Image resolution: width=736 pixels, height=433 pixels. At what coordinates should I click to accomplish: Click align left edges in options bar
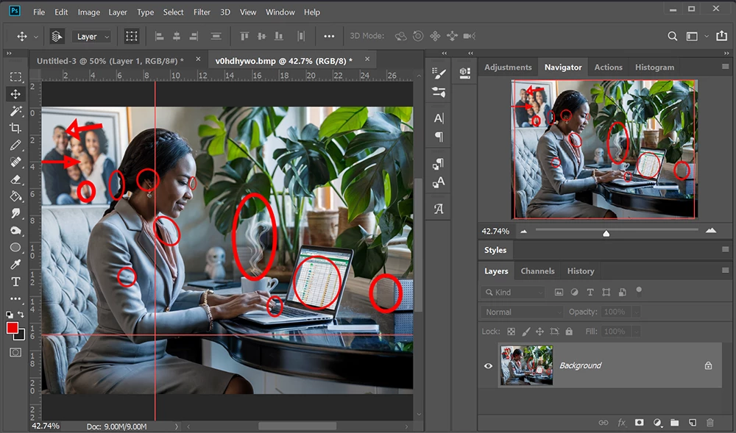click(x=160, y=36)
